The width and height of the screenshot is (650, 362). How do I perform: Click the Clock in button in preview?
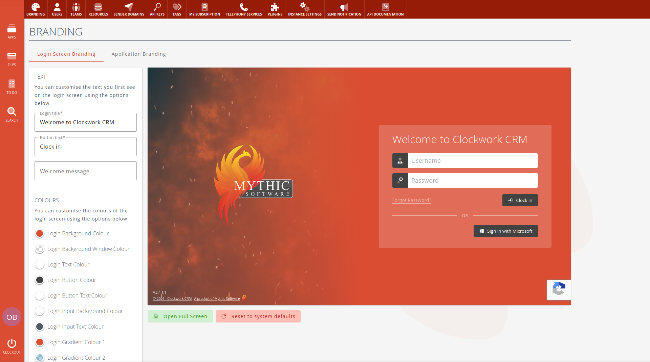520,200
